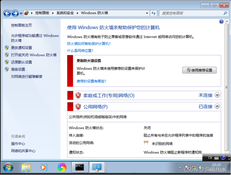The width and height of the screenshot is (231, 175).
Task: Click the shield icon beside 更改通知设置
Action: coord(7,48)
